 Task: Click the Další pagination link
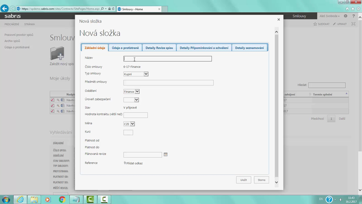tap(342, 118)
